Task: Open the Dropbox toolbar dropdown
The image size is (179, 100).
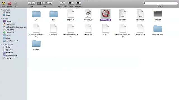Action: [78, 3]
